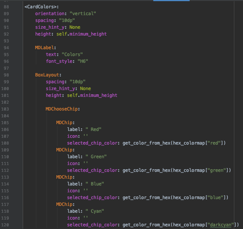Click self.minimum_height on line 92
The height and width of the screenshot is (229, 243).
(x=81, y=34)
